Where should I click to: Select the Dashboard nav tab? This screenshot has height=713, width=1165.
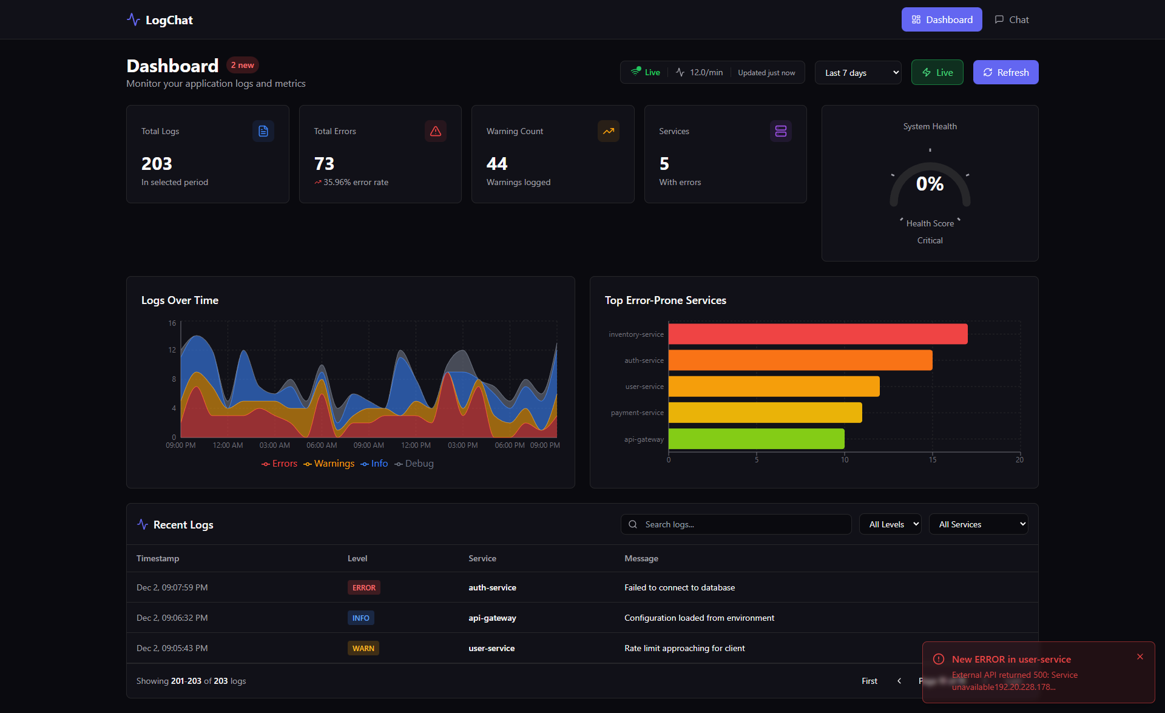click(942, 19)
